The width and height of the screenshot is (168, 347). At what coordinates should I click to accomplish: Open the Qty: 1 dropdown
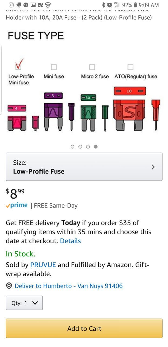[24, 303]
